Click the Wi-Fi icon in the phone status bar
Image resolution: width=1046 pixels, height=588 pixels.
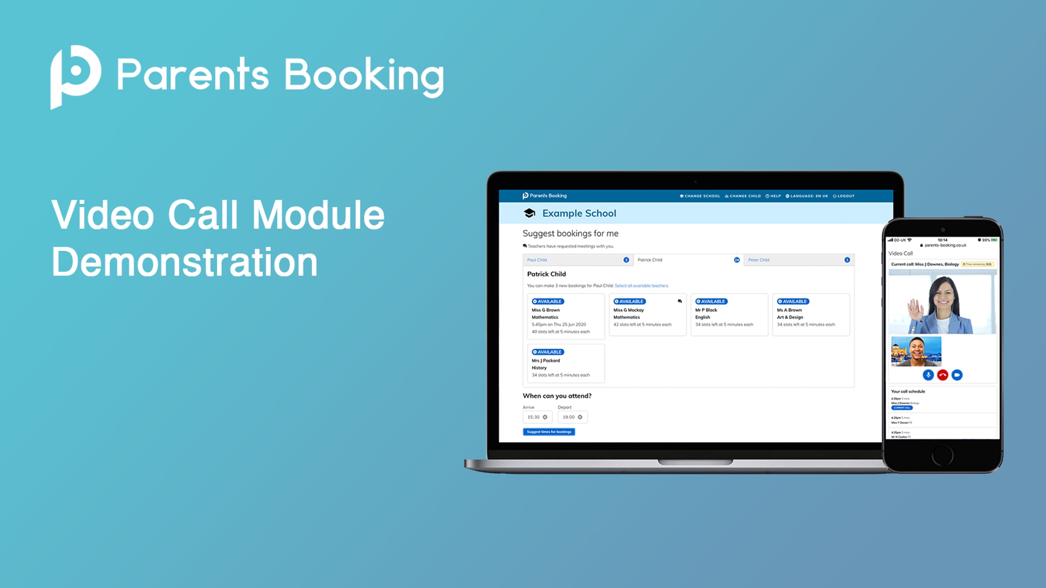pyautogui.click(x=909, y=240)
